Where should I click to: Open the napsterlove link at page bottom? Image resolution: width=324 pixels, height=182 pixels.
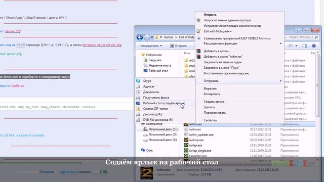68,172
